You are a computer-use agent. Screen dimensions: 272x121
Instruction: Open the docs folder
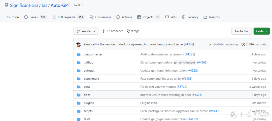point(87,95)
